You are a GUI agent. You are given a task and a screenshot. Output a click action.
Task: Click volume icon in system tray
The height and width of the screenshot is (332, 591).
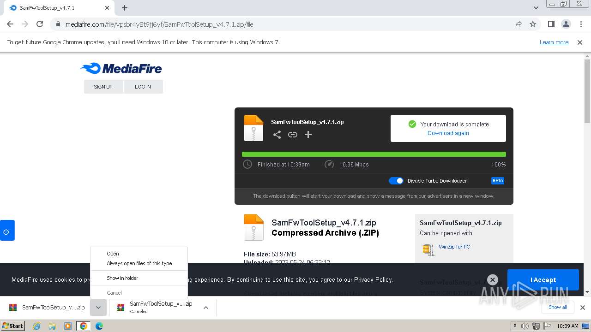[525, 326]
